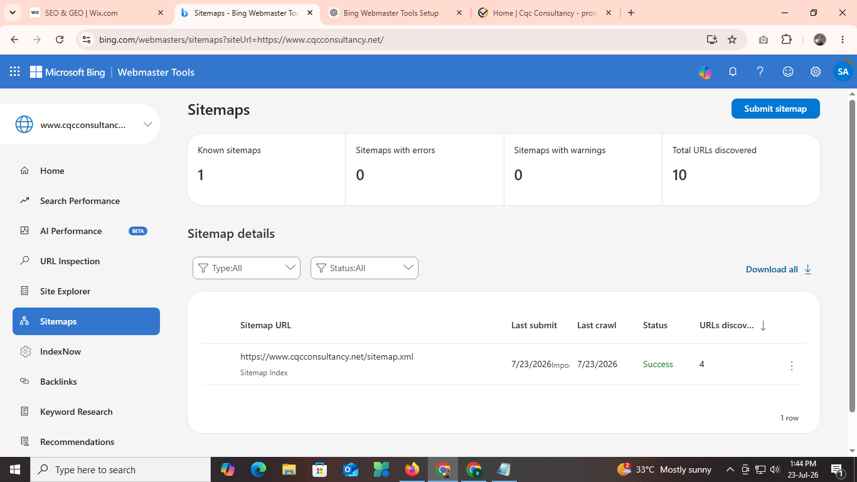View site information icon in address bar
Image resolution: width=857 pixels, height=482 pixels.
87,40
